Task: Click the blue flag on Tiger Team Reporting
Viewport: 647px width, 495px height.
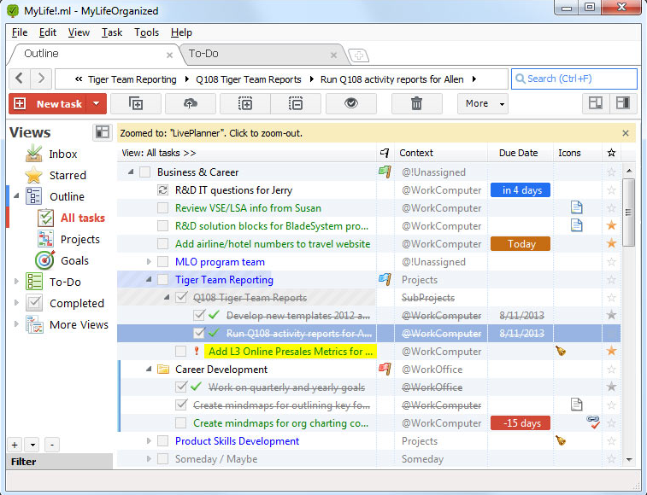Action: pyautogui.click(x=385, y=279)
